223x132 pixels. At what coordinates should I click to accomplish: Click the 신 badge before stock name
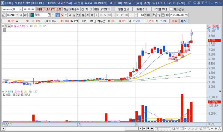pos(32,15)
